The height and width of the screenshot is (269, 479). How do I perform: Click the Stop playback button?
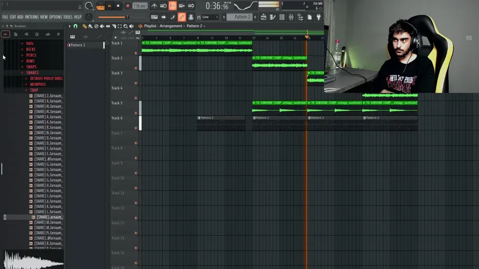point(118,6)
